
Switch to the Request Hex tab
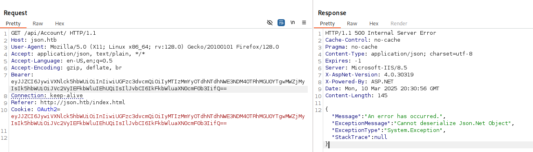[60, 24]
